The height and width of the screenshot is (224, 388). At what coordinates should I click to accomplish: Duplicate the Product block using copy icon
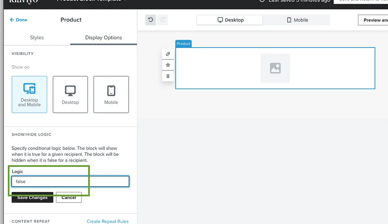[168, 54]
